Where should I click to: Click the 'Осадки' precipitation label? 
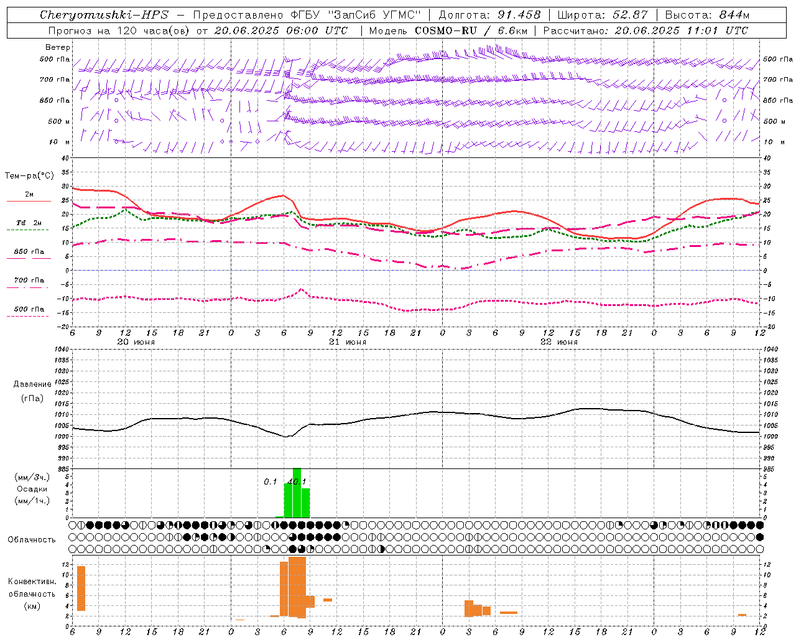point(32,489)
